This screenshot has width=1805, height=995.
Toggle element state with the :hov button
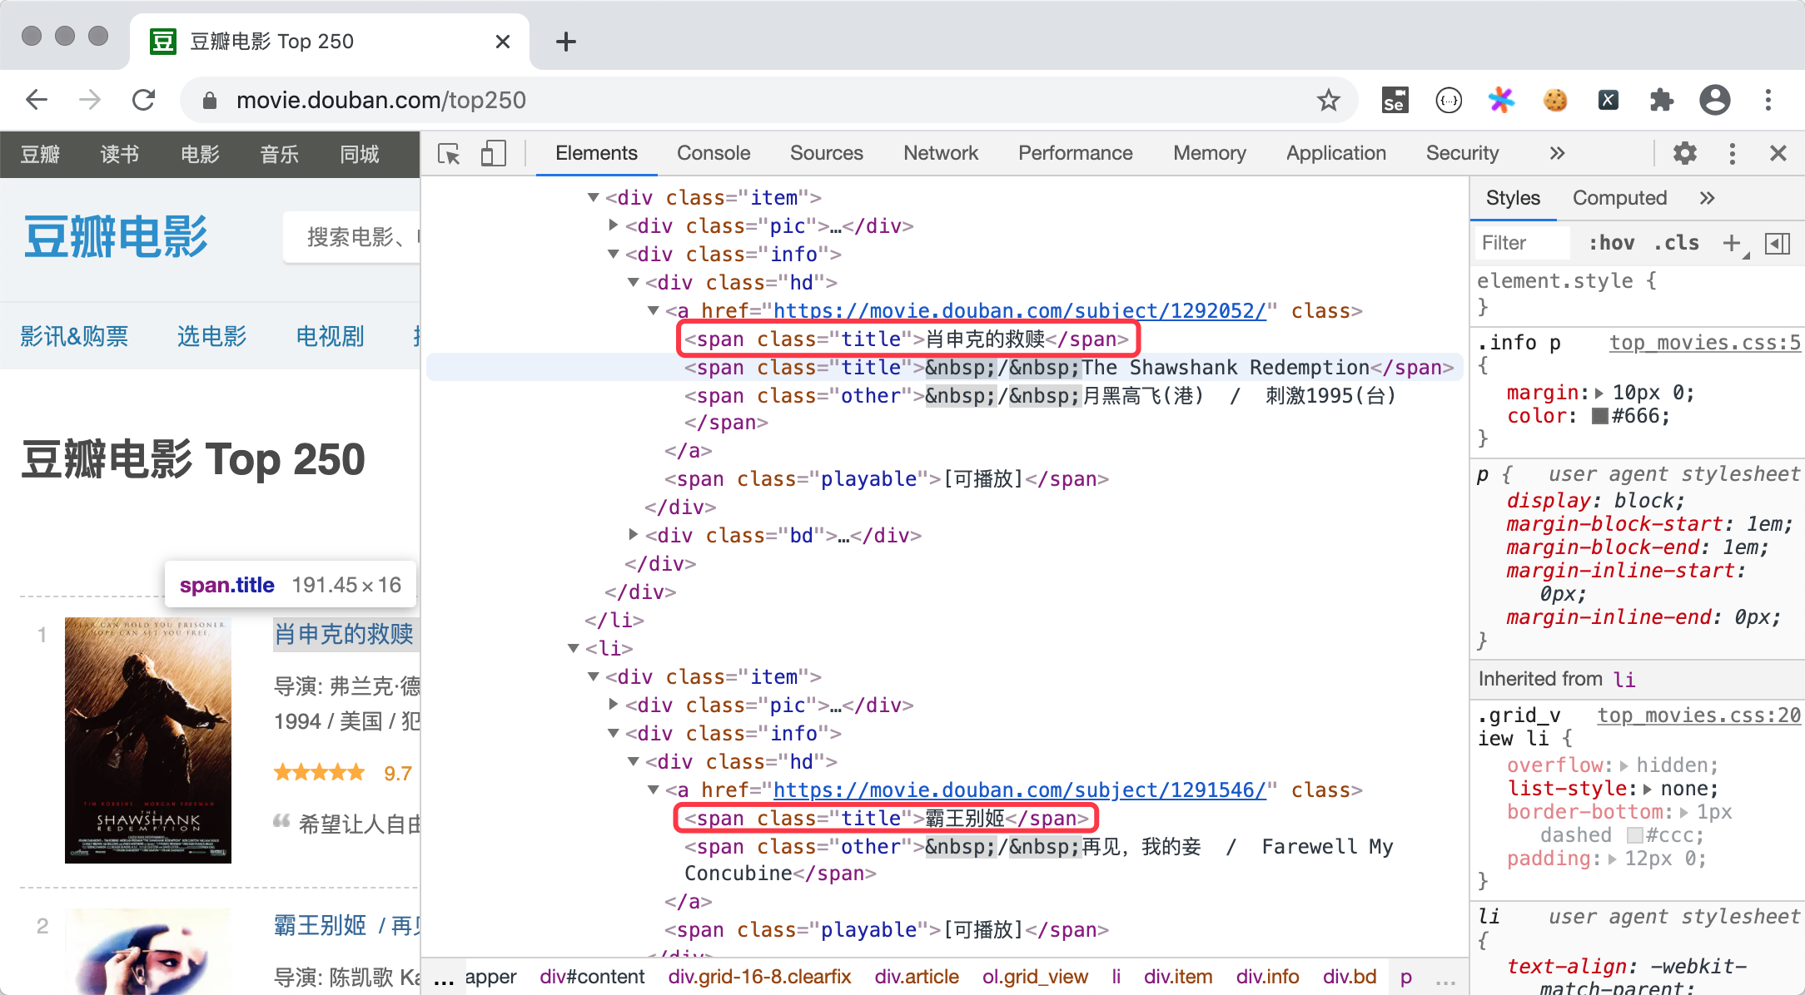(x=1612, y=242)
